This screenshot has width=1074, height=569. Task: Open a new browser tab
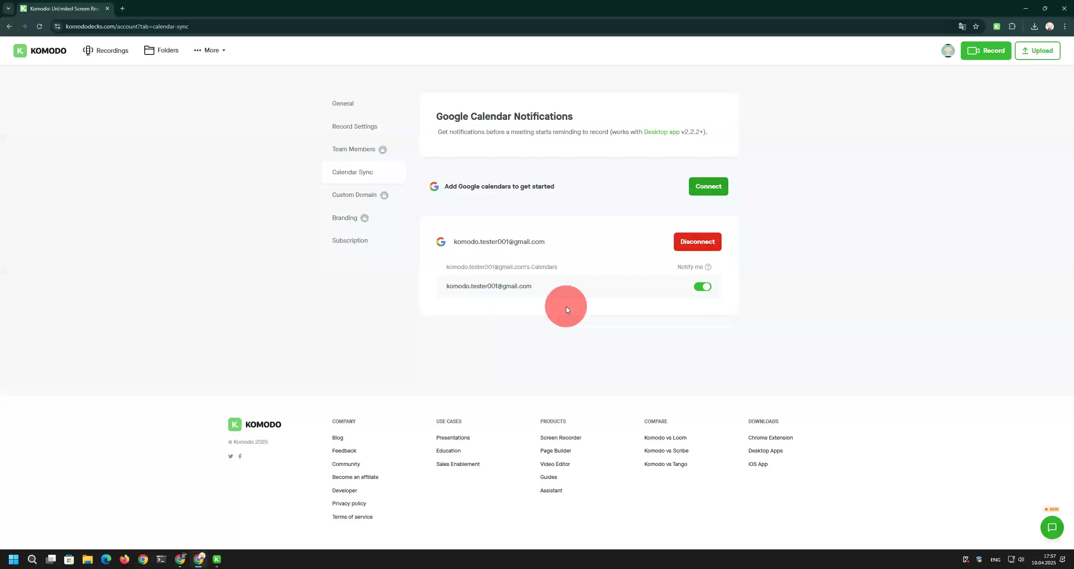[x=122, y=8]
